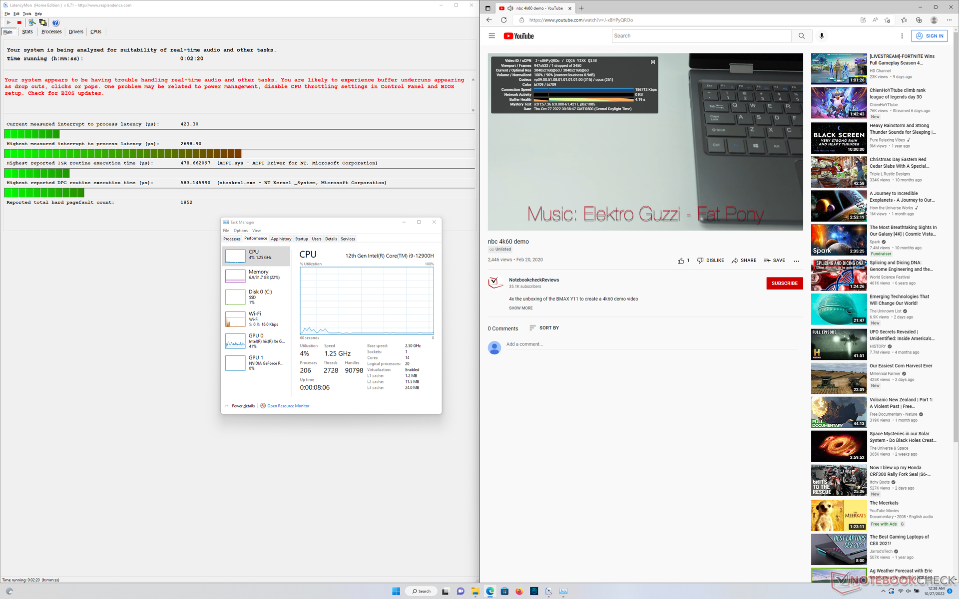Open the Tools menu in LatencyMon
959x599 pixels.
(27, 13)
